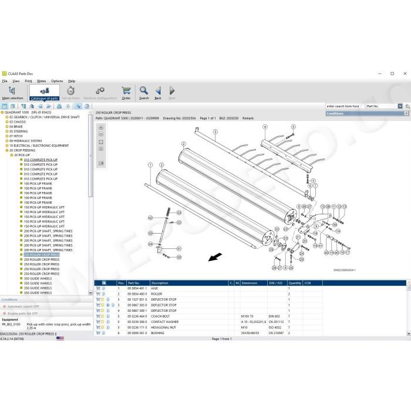
Task: Sort table by Dimension column header
Action: [254, 283]
